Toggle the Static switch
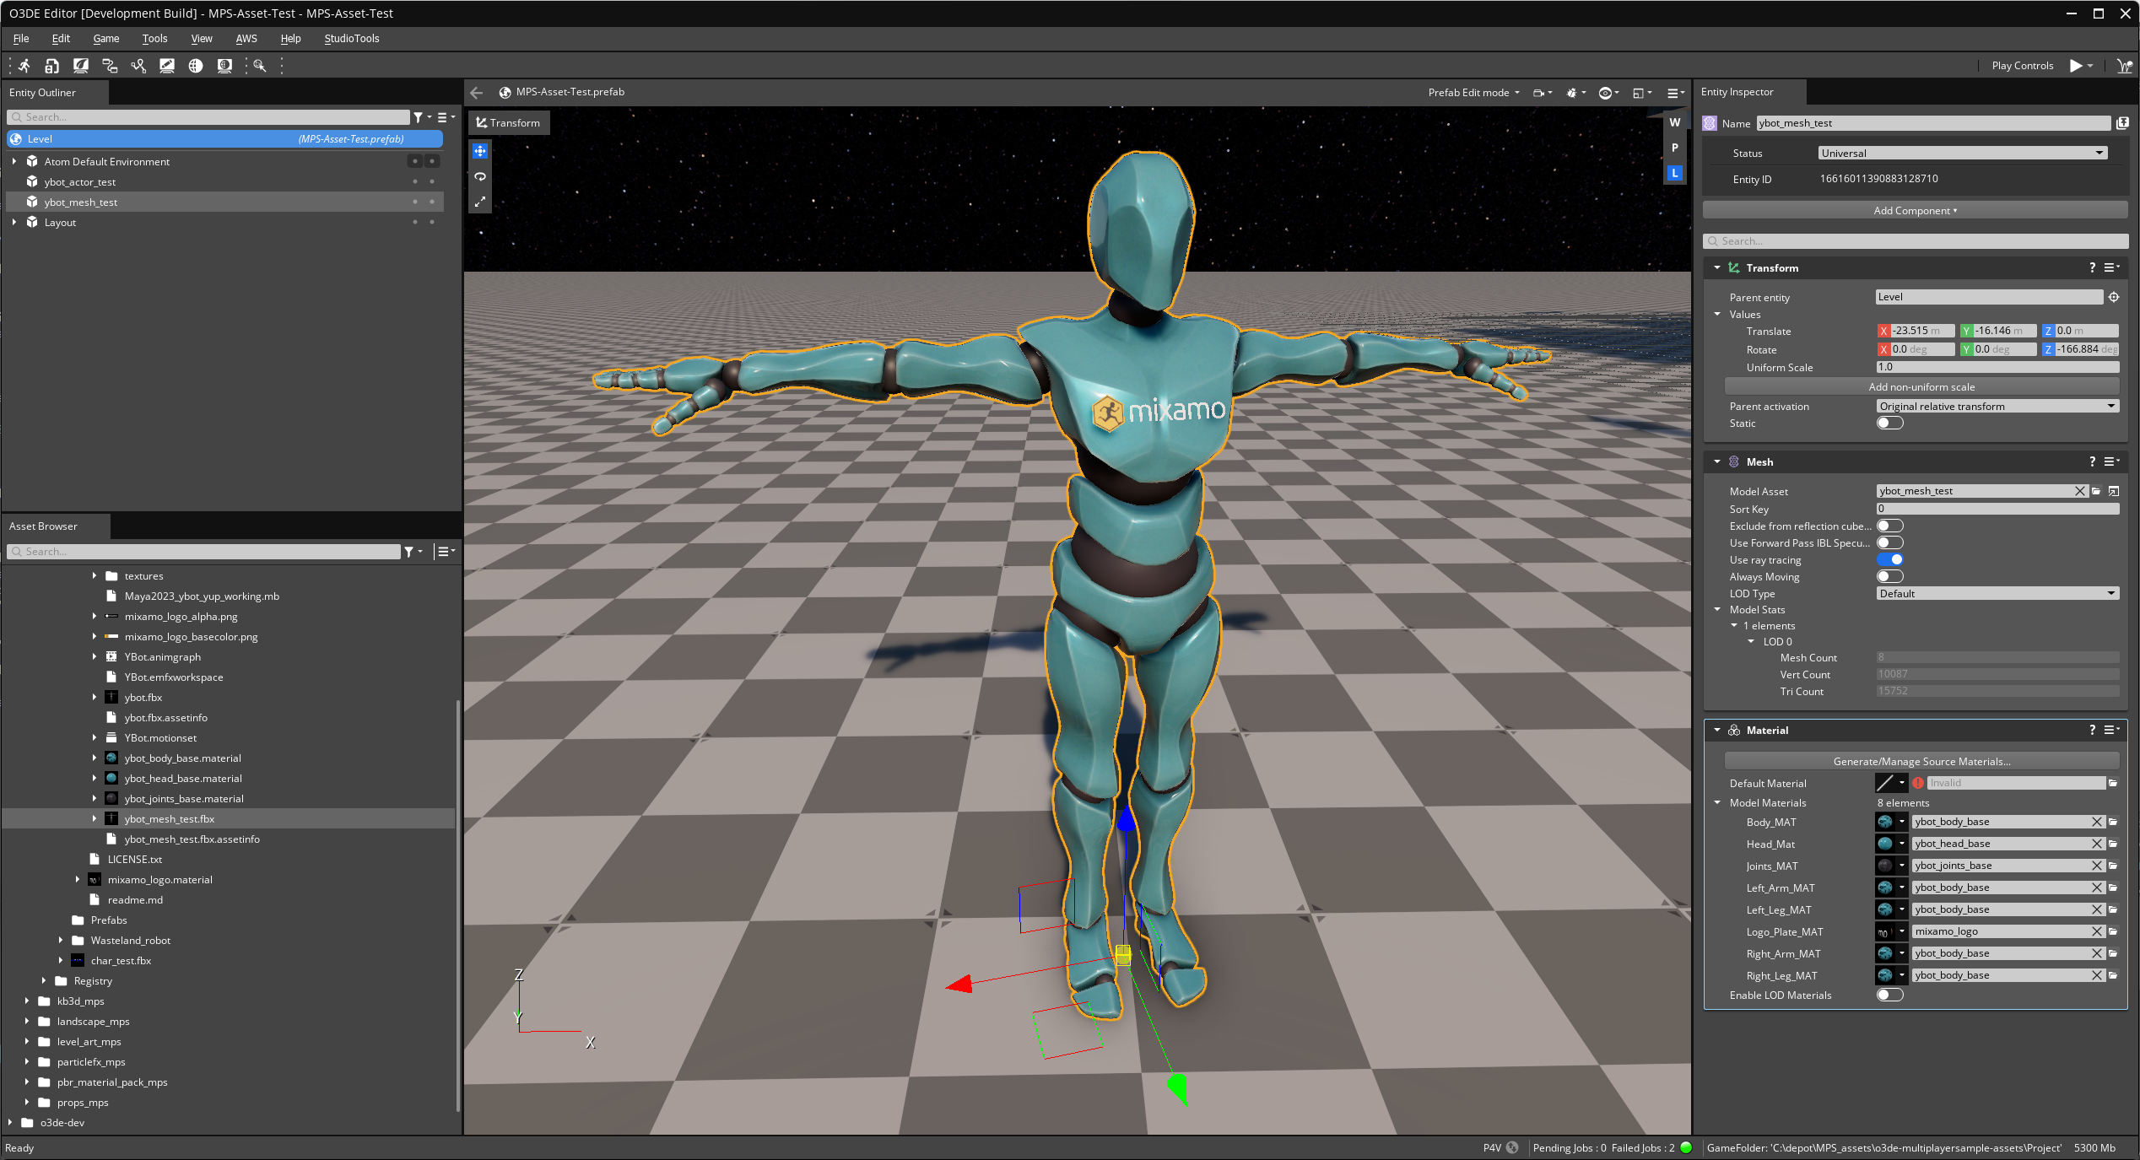 (x=1890, y=424)
